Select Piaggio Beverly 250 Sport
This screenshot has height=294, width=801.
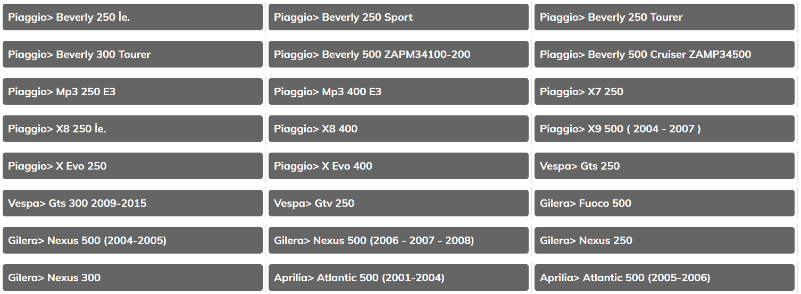point(398,17)
